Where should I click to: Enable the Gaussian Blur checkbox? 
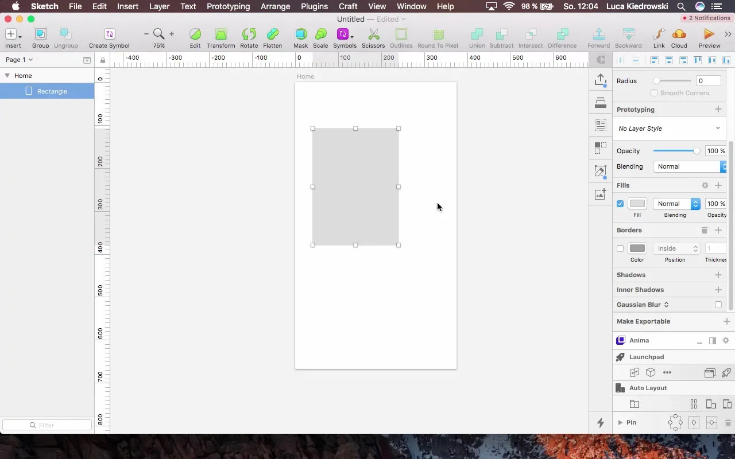718,305
